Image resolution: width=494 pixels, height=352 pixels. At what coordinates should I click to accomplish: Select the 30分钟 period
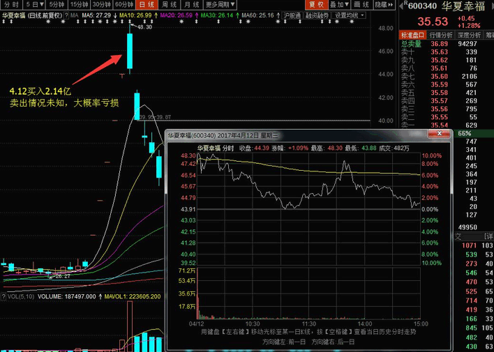click(x=101, y=4)
